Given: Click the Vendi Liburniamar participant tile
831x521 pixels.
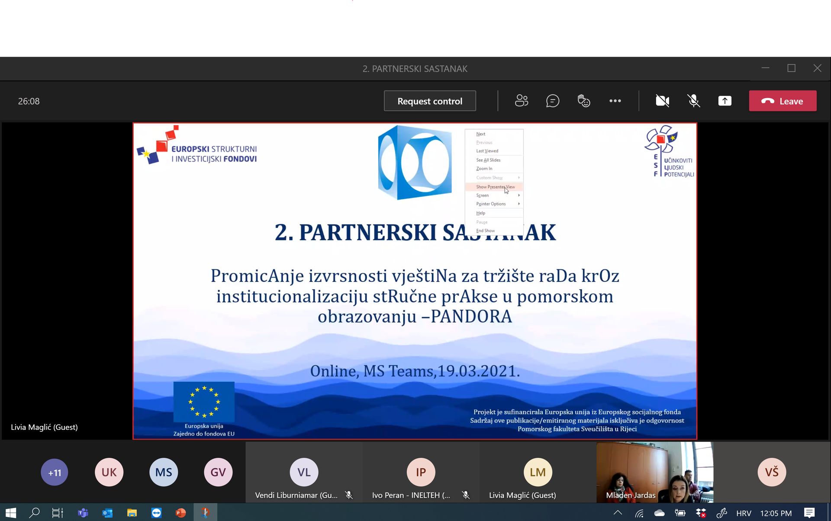Looking at the screenshot, I should pos(304,472).
